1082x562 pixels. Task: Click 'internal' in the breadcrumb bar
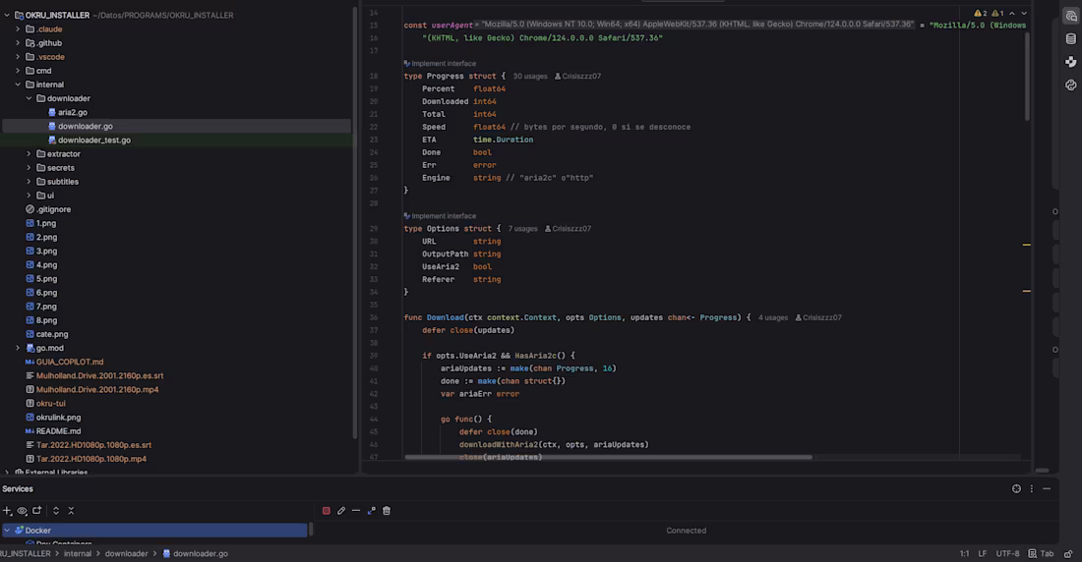(78, 554)
